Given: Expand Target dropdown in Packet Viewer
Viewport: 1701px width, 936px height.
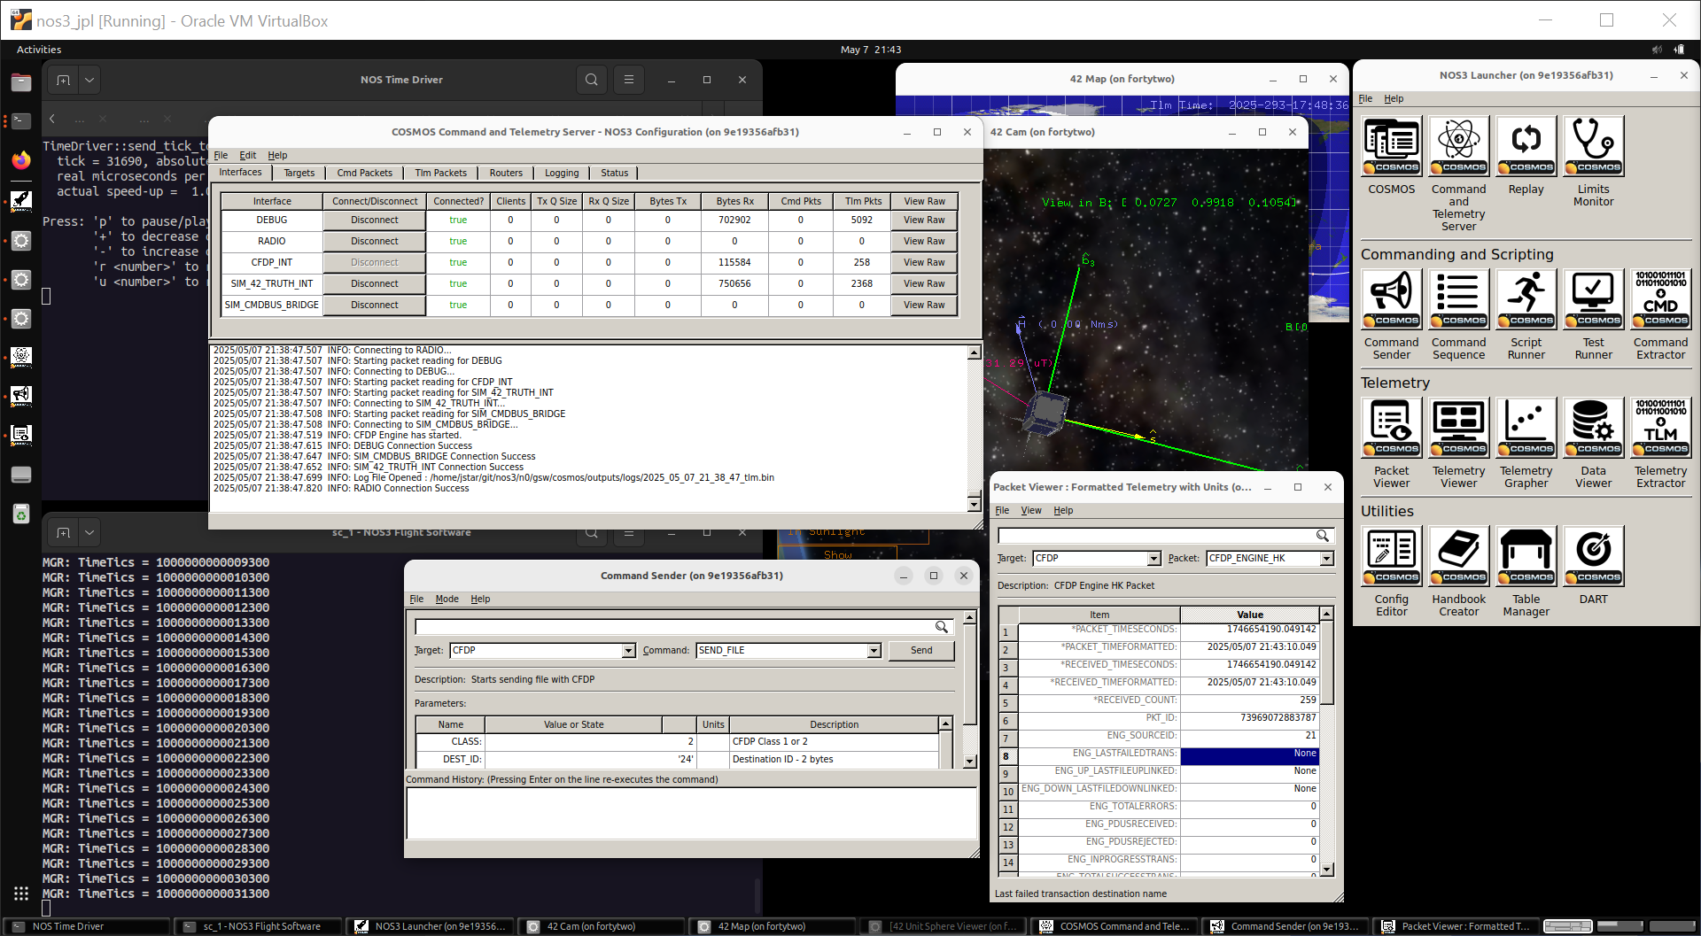Looking at the screenshot, I should click(1153, 559).
